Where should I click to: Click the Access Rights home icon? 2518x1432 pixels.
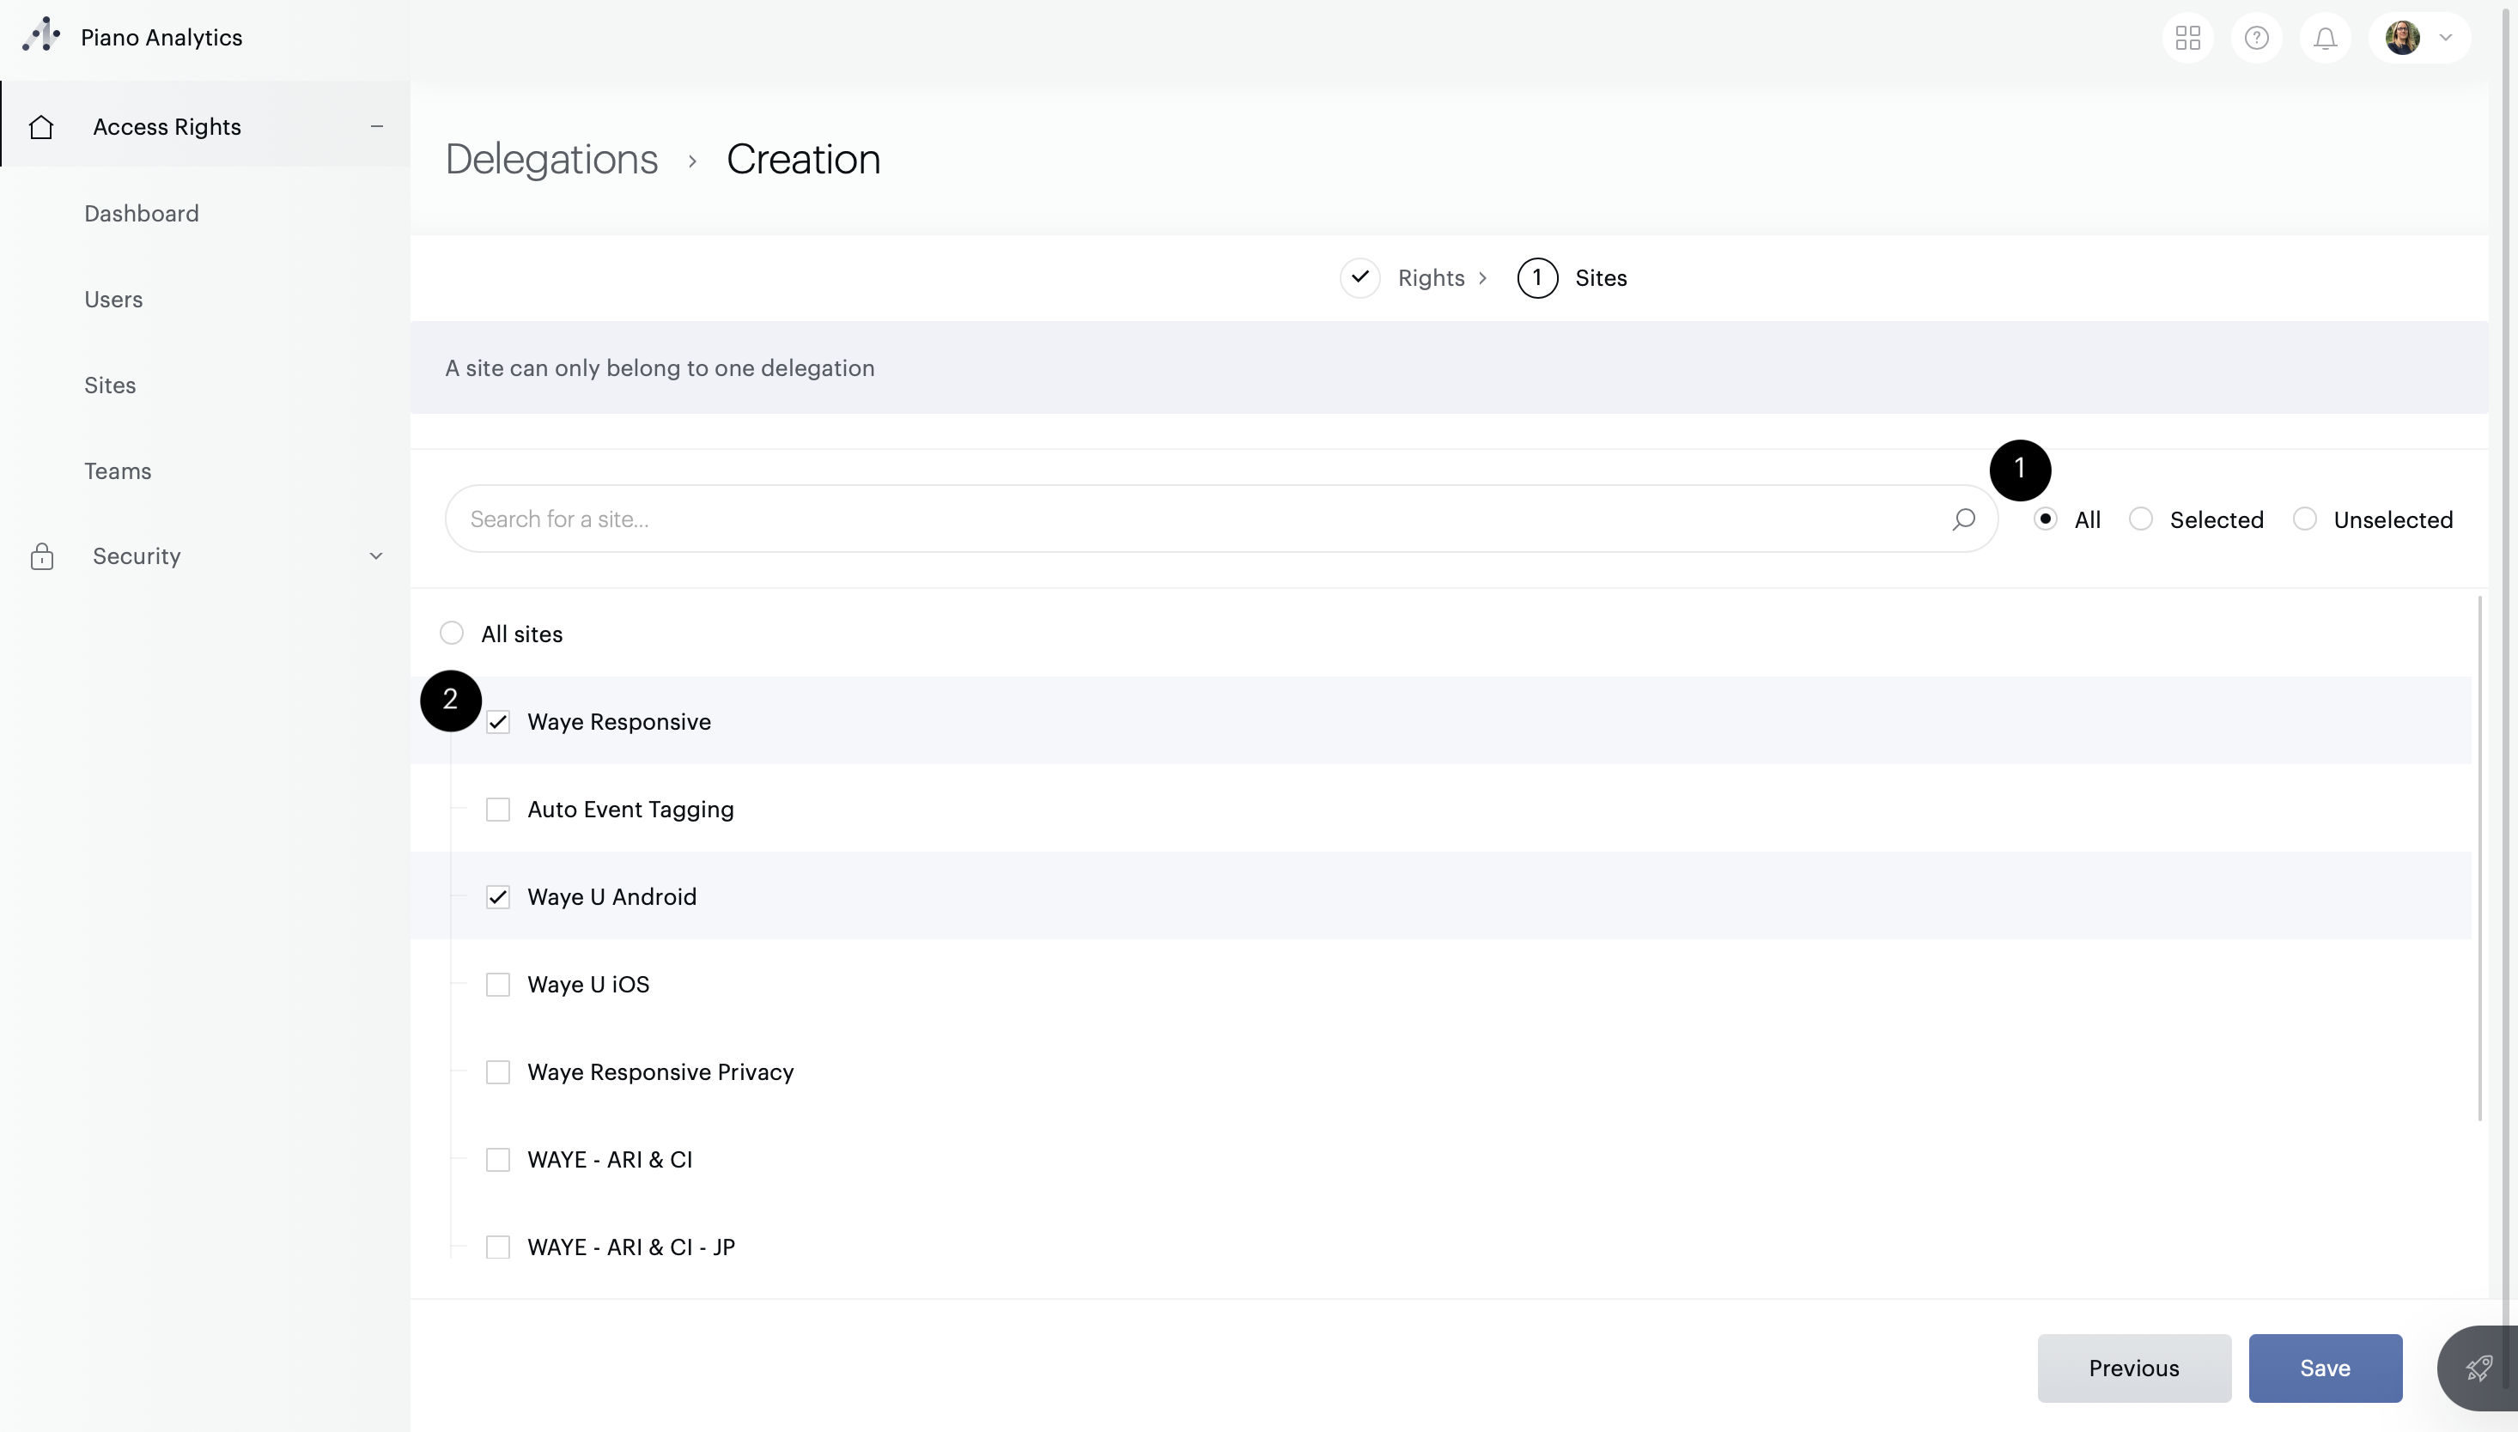pos(41,127)
